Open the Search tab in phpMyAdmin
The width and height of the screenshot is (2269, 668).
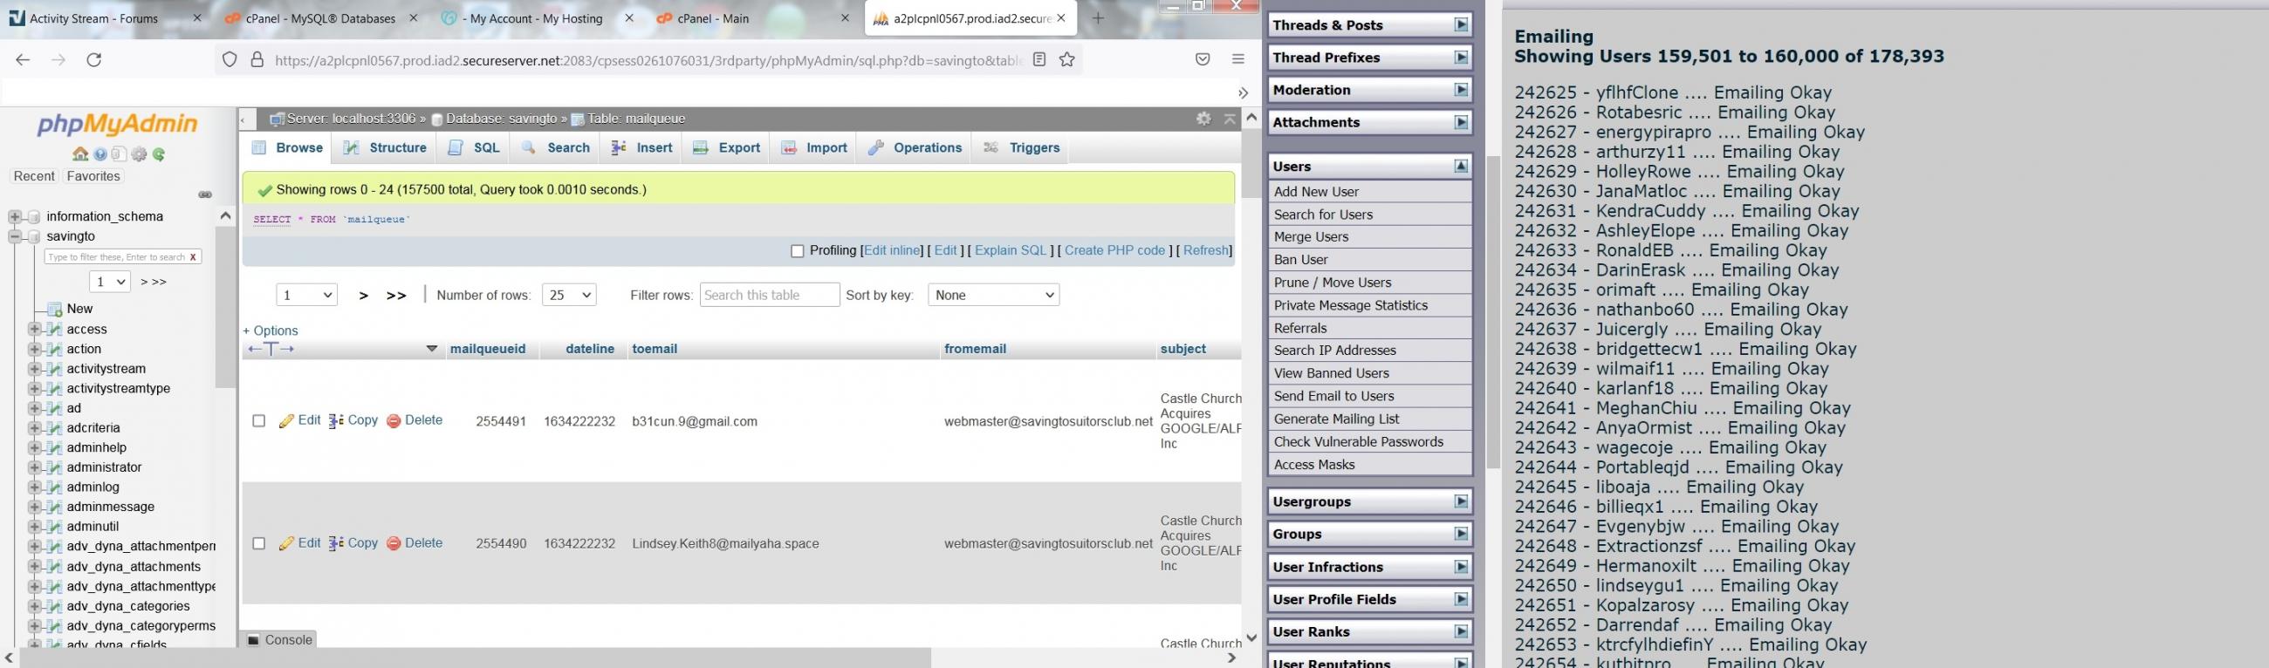point(556,148)
